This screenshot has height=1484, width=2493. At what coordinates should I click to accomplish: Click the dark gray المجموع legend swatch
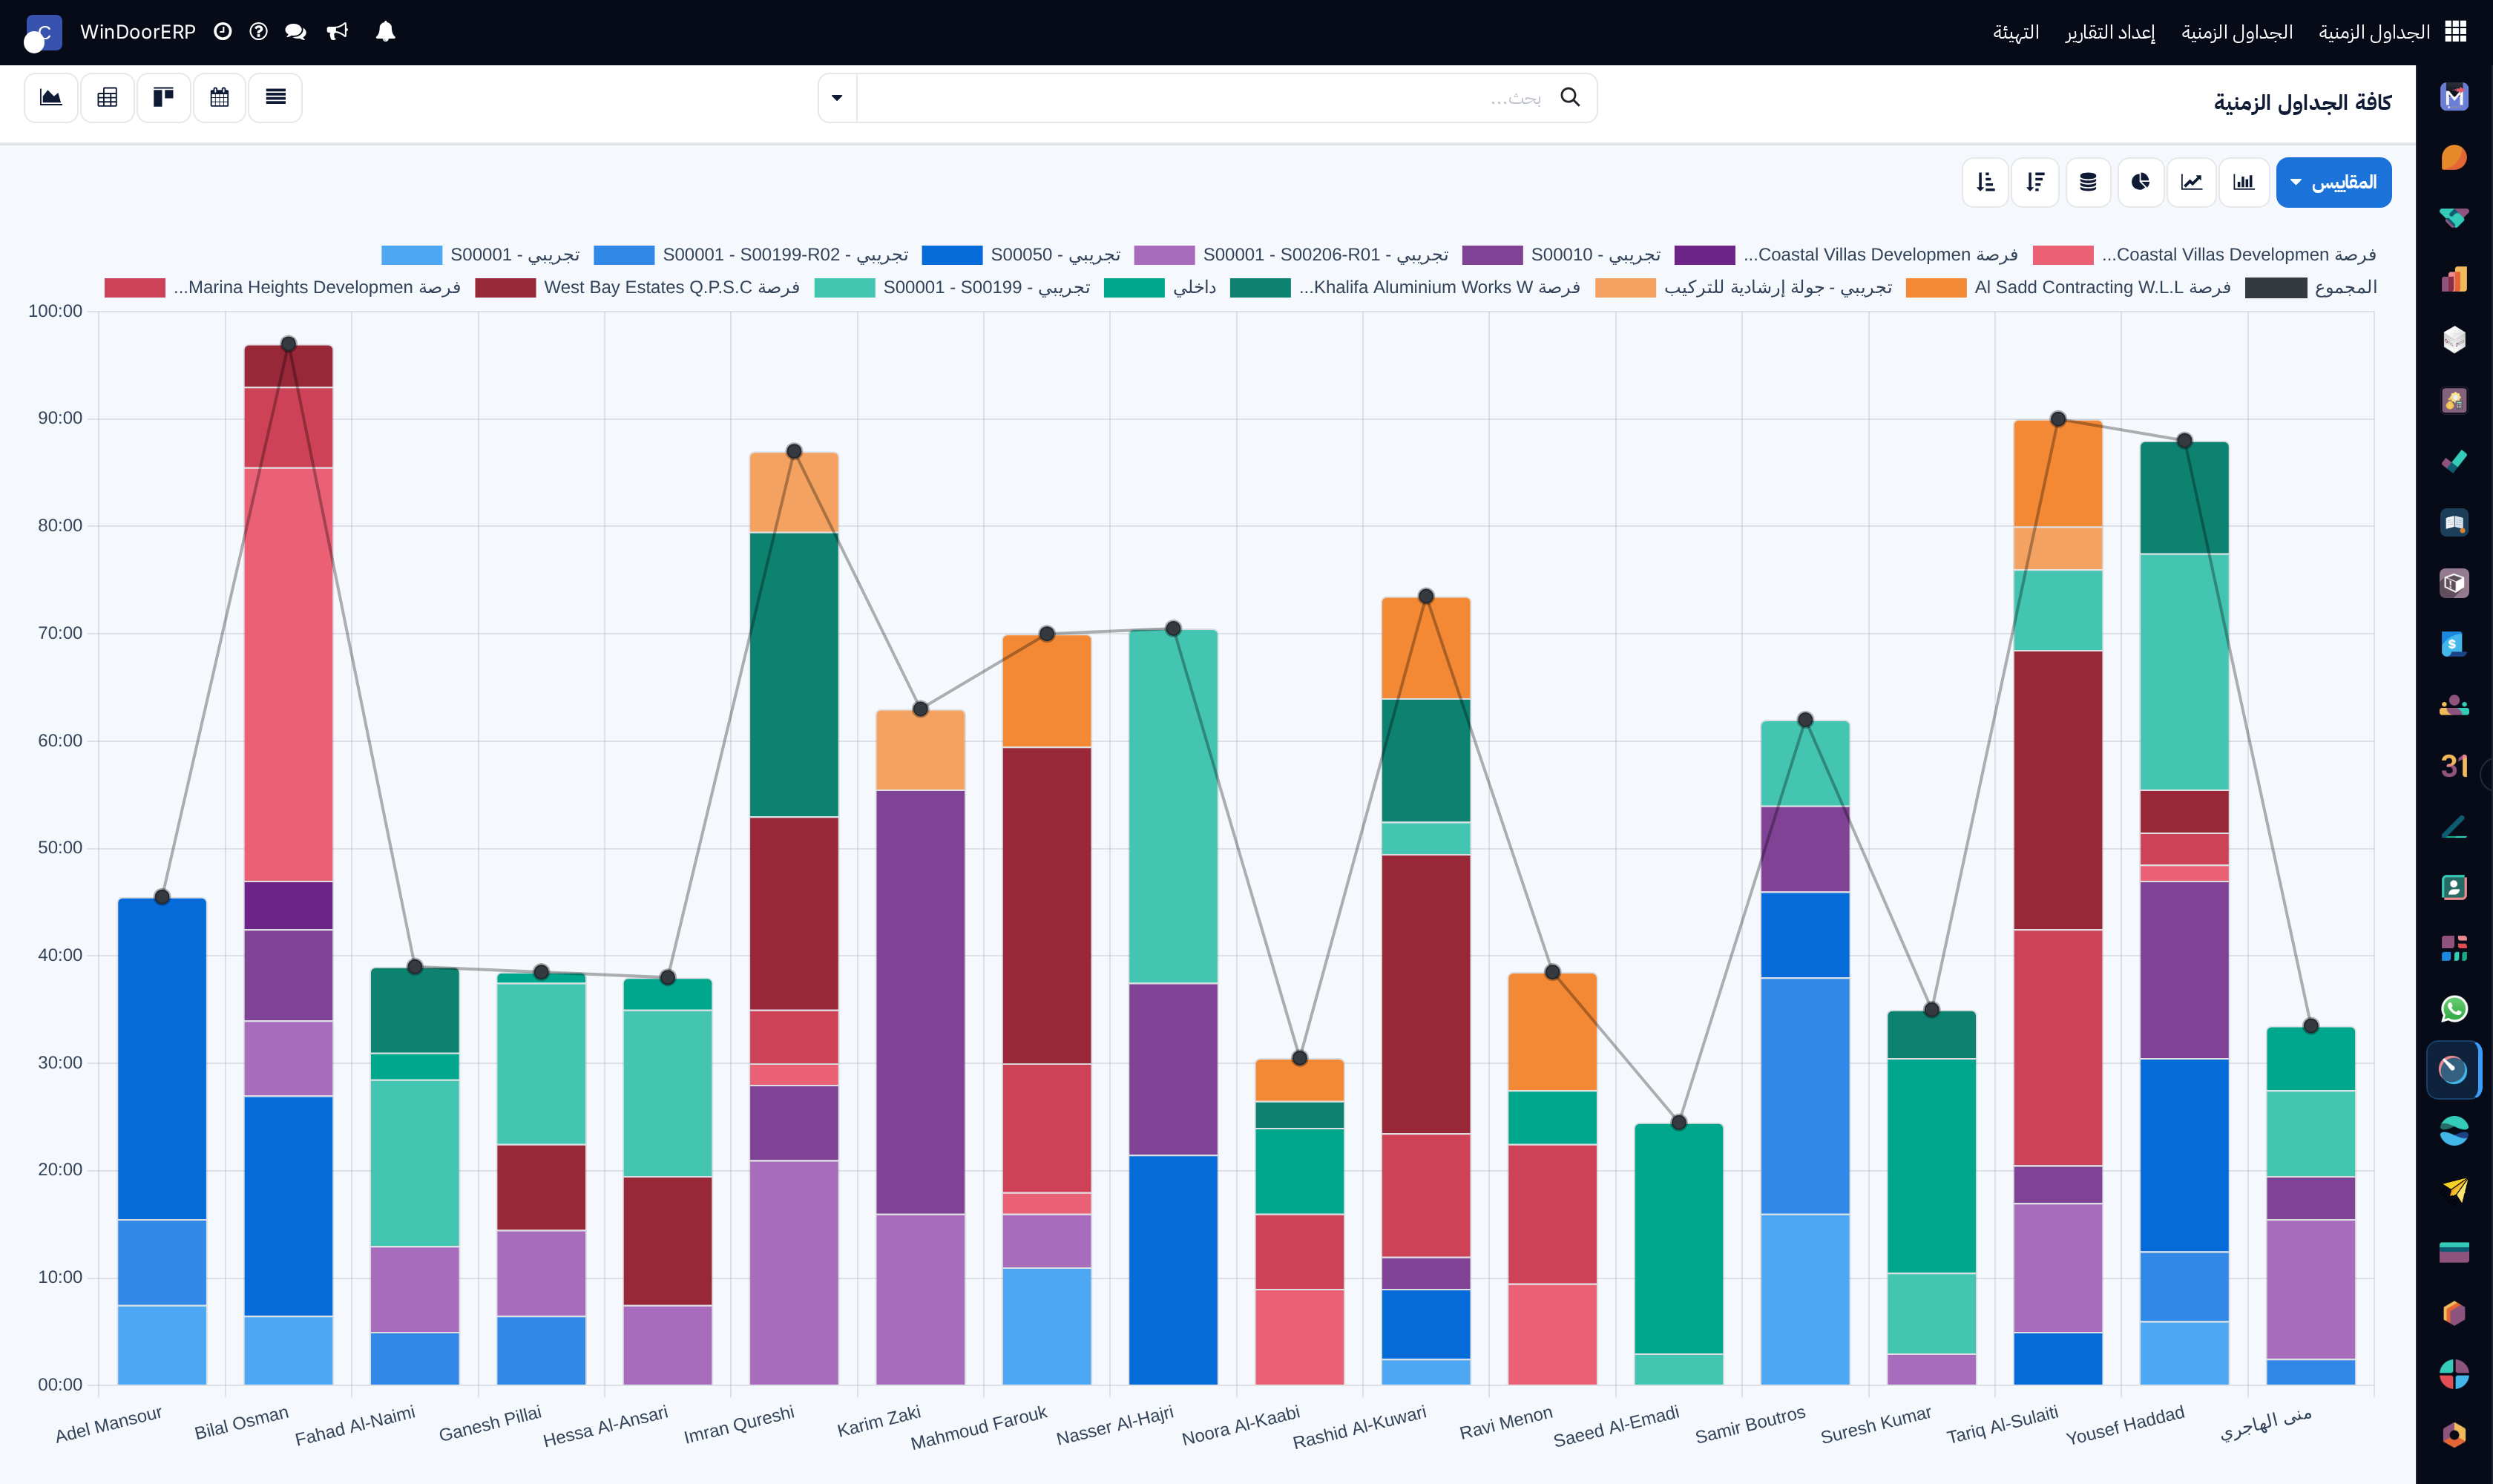pyautogui.click(x=2275, y=288)
